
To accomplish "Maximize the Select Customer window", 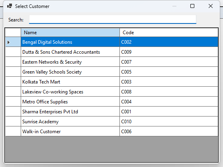I will 192,6.
